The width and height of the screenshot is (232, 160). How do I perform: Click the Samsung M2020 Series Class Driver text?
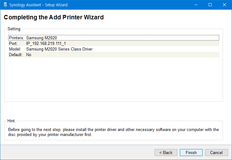59,49
